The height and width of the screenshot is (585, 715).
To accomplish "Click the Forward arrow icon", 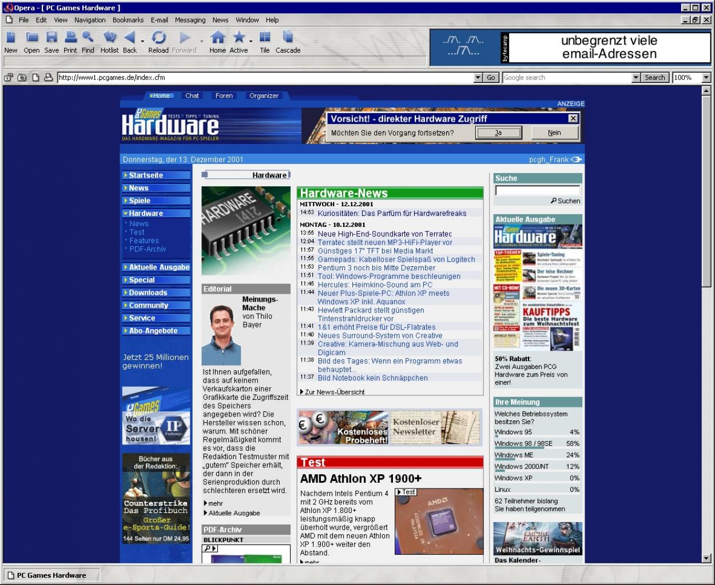I will [184, 38].
